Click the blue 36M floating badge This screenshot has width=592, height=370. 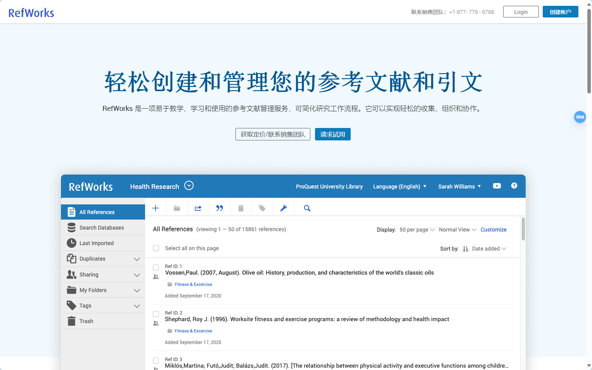tap(580, 117)
